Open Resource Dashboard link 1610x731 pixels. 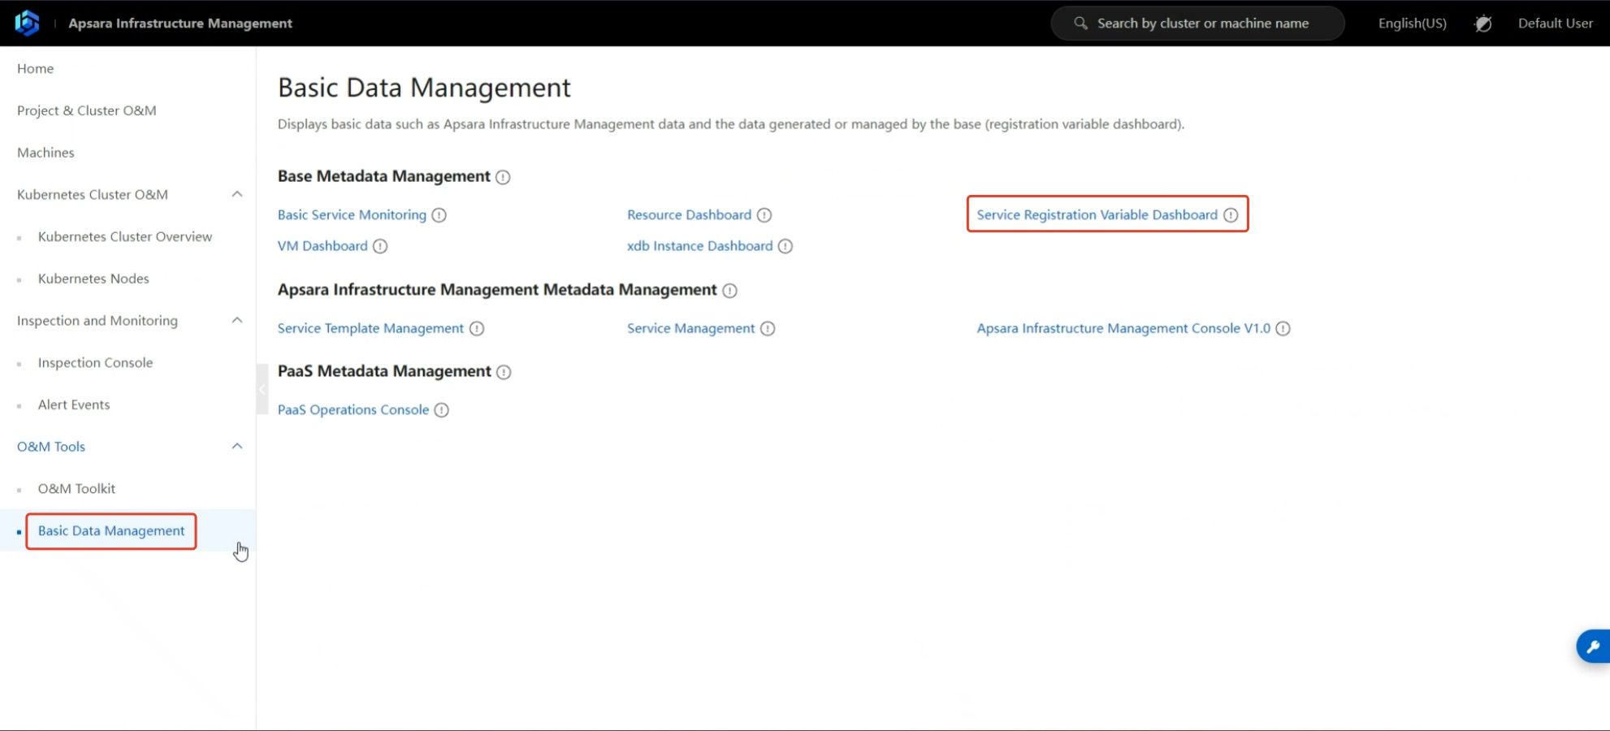click(x=689, y=215)
